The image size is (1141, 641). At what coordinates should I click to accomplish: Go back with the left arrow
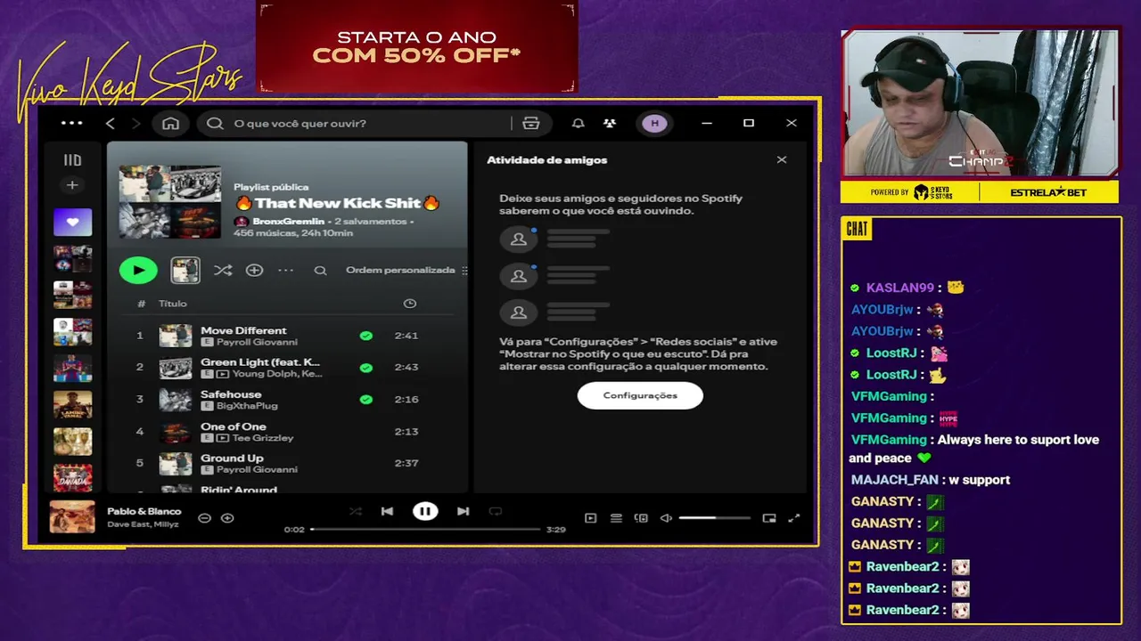point(111,123)
